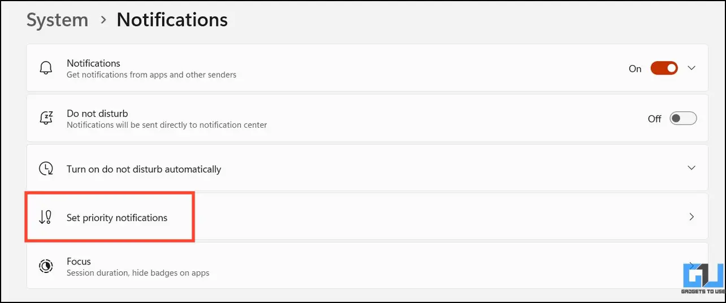Open Set priority notifications via right chevron
726x303 pixels.
pyautogui.click(x=691, y=217)
